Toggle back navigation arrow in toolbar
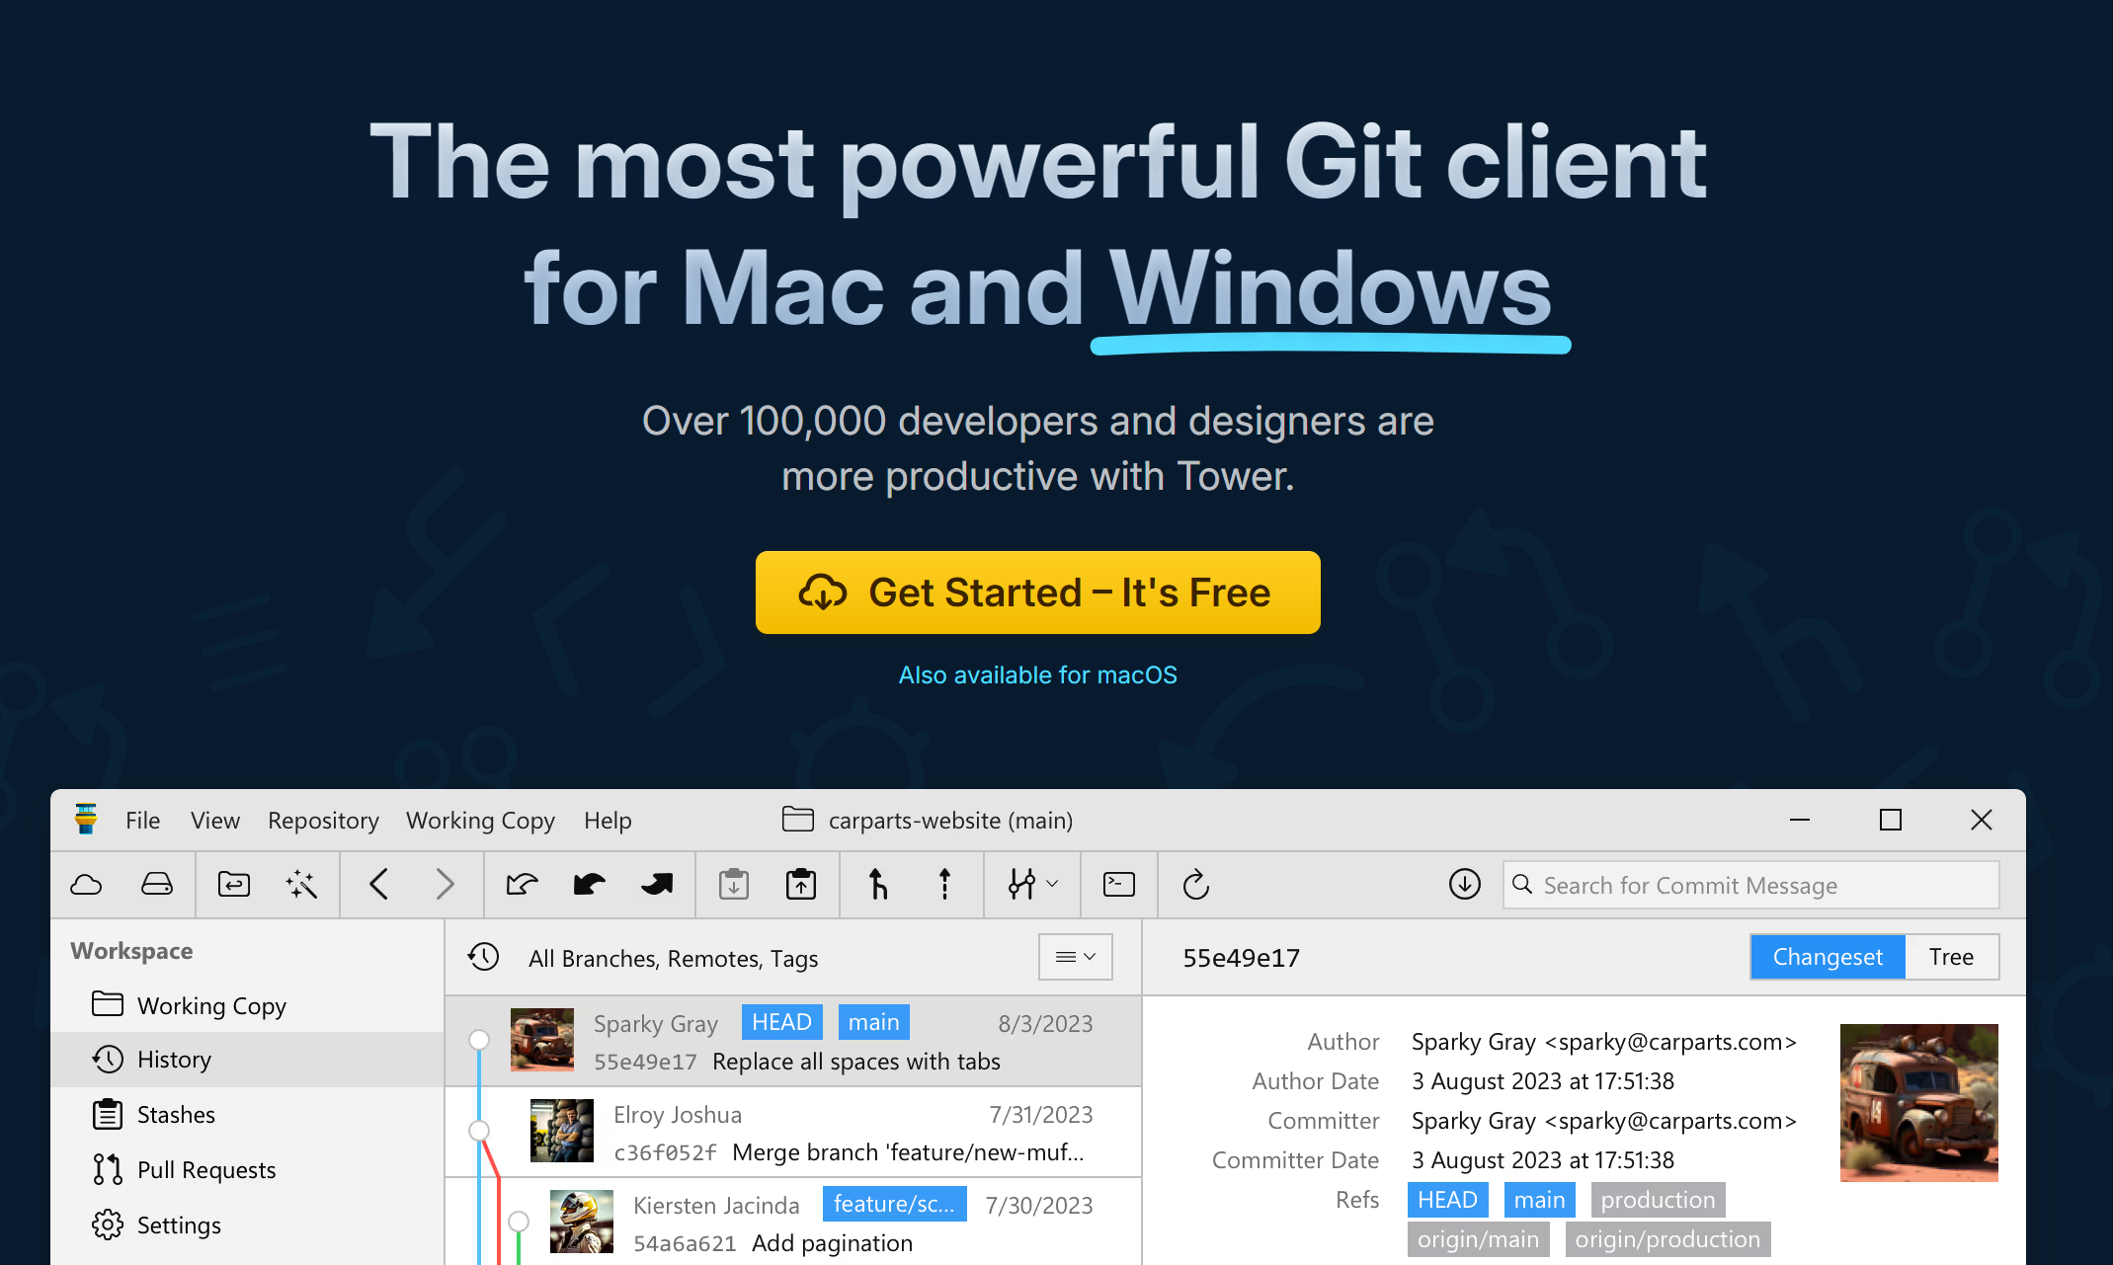The image size is (2113, 1265). point(379,886)
